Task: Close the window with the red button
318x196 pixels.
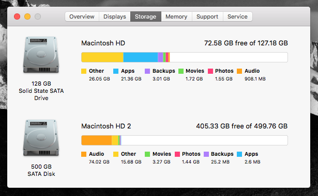Action: click(x=17, y=17)
